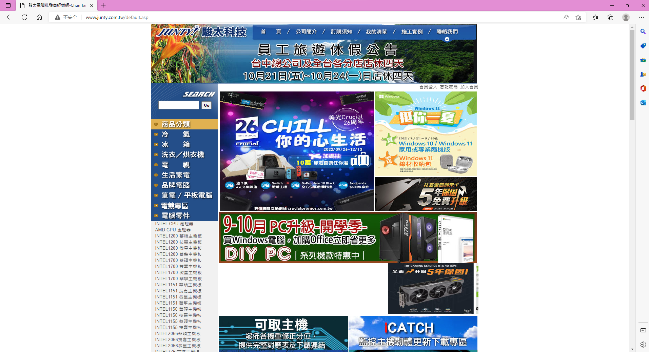Screen dimensions: 649x352
Task: Open sidebar Office icon
Action: tap(643, 88)
